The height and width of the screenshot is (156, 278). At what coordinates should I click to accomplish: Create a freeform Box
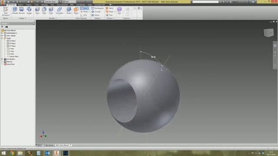(x=119, y=10)
